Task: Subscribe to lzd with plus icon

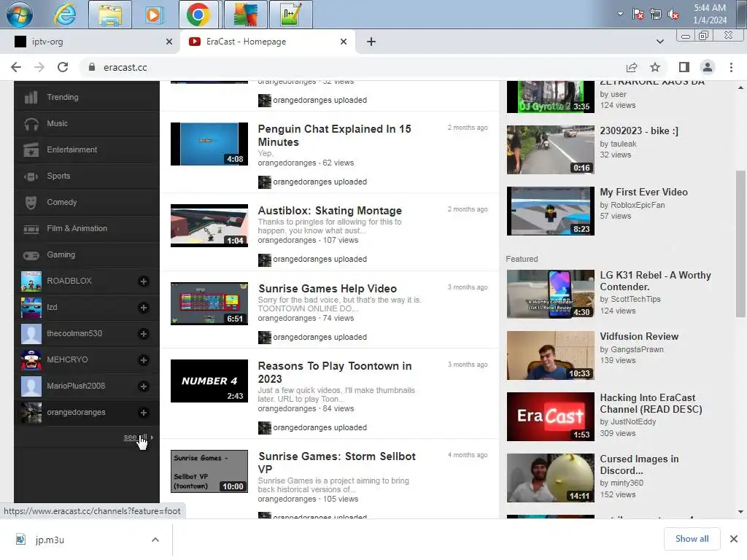Action: pyautogui.click(x=144, y=308)
